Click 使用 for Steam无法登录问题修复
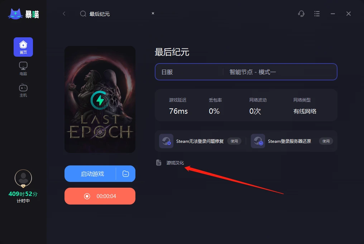The height and width of the screenshot is (244, 364). (x=234, y=141)
